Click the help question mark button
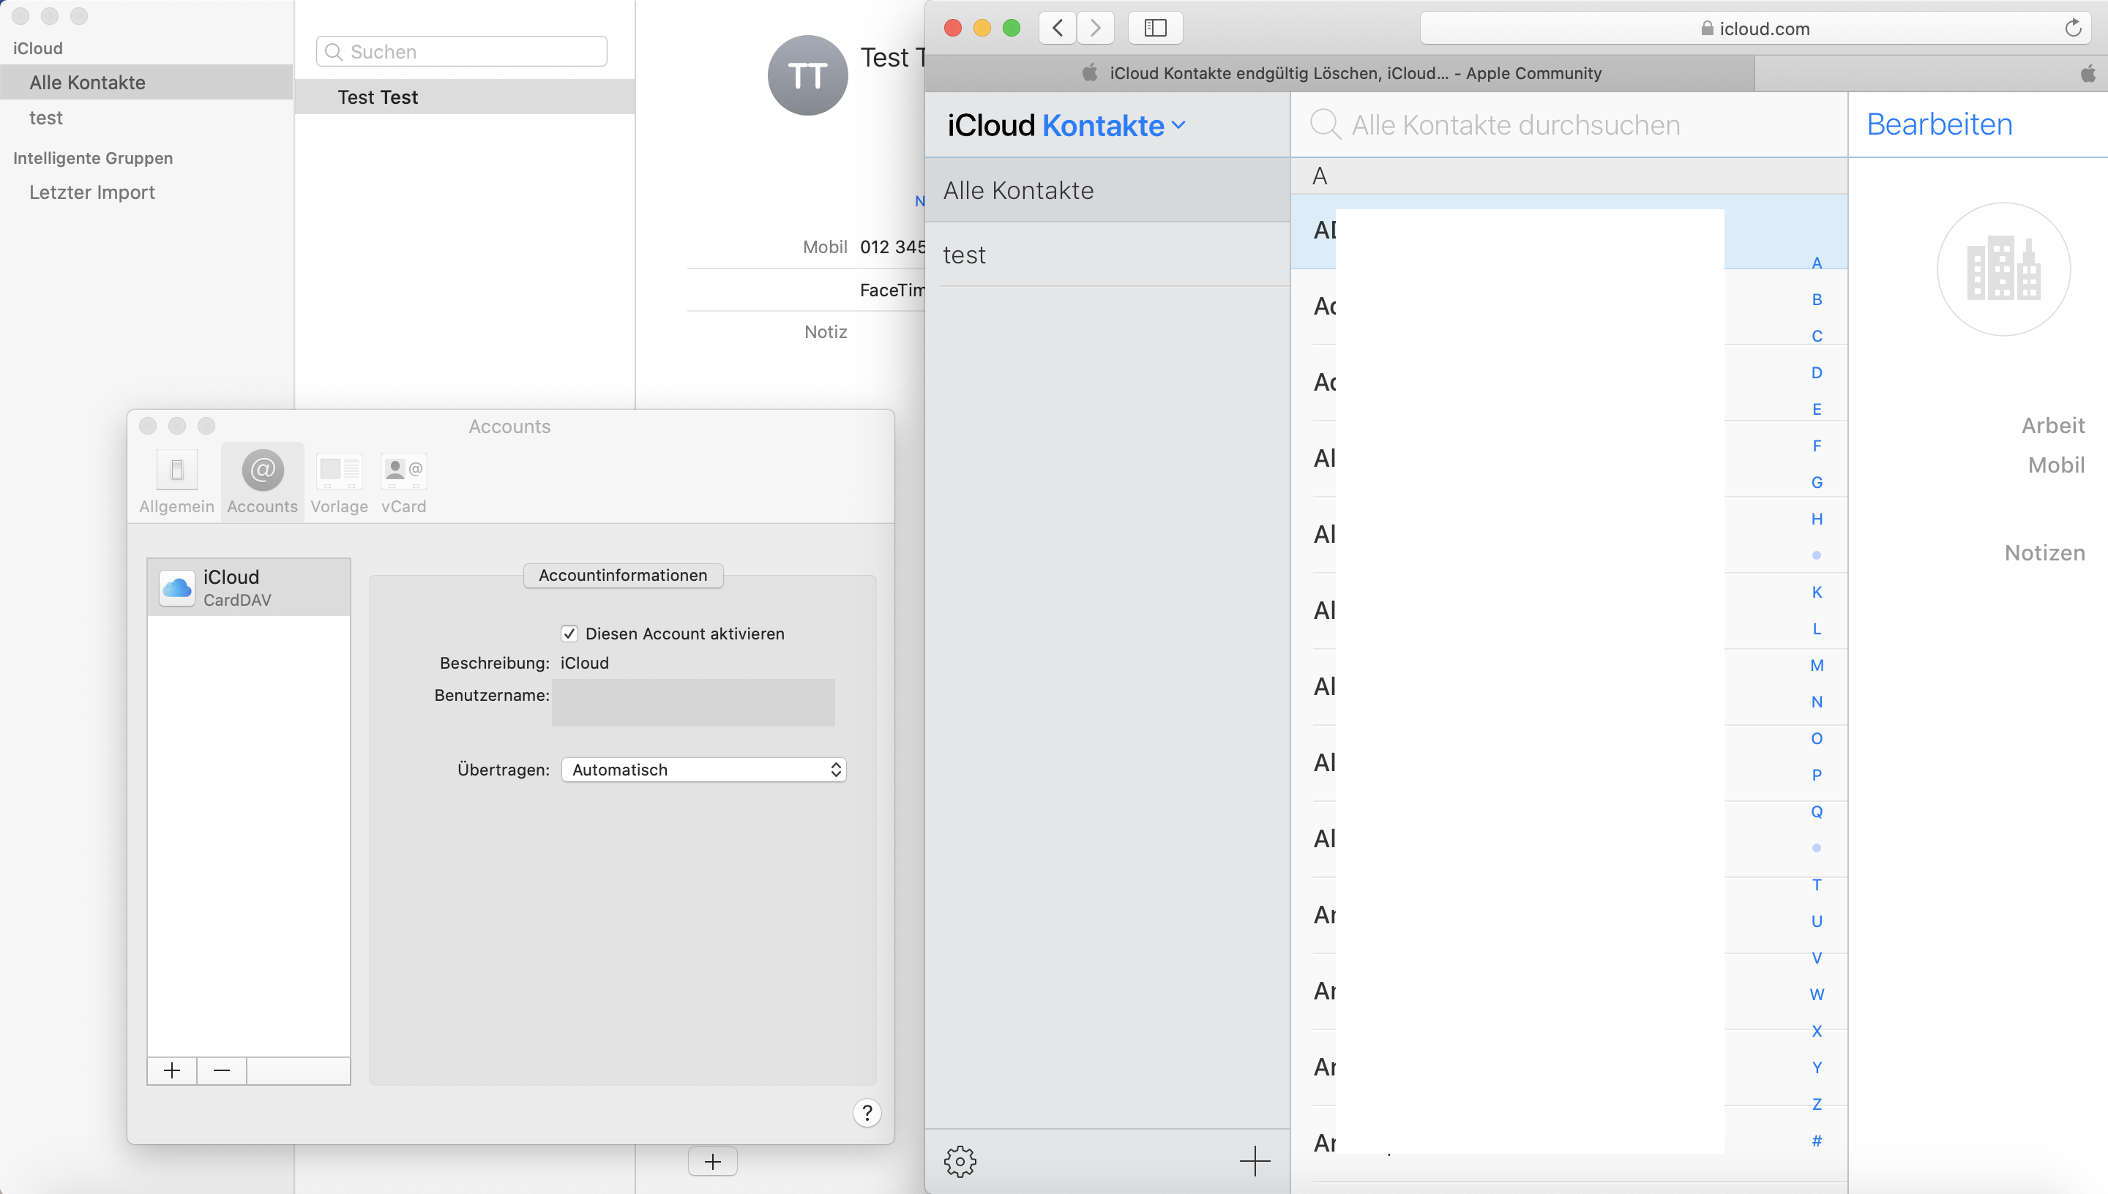 866,1113
